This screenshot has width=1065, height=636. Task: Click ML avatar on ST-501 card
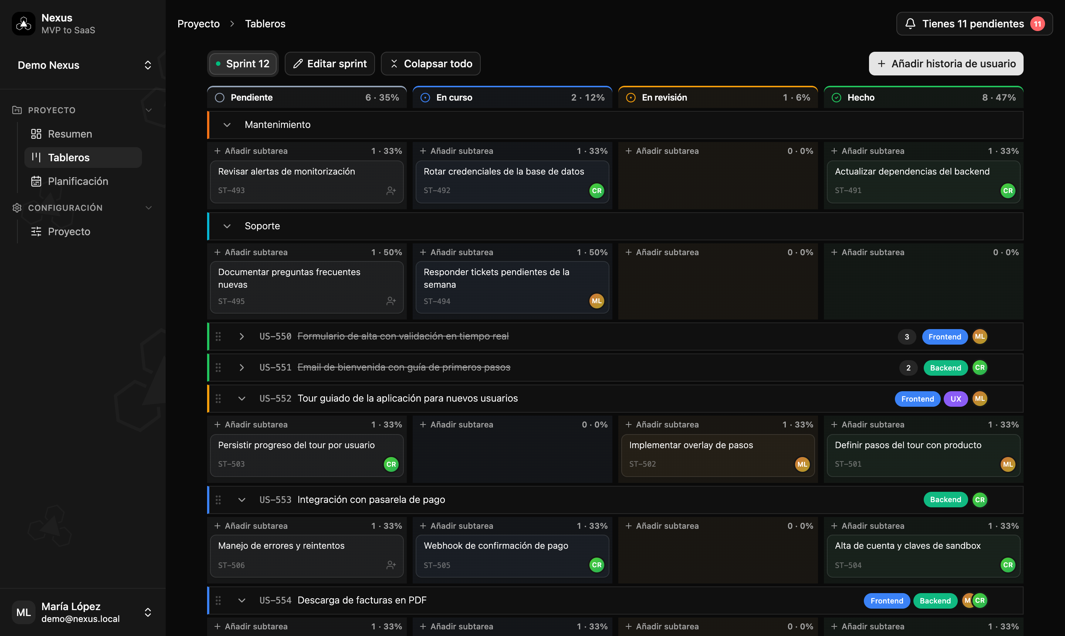click(1008, 464)
